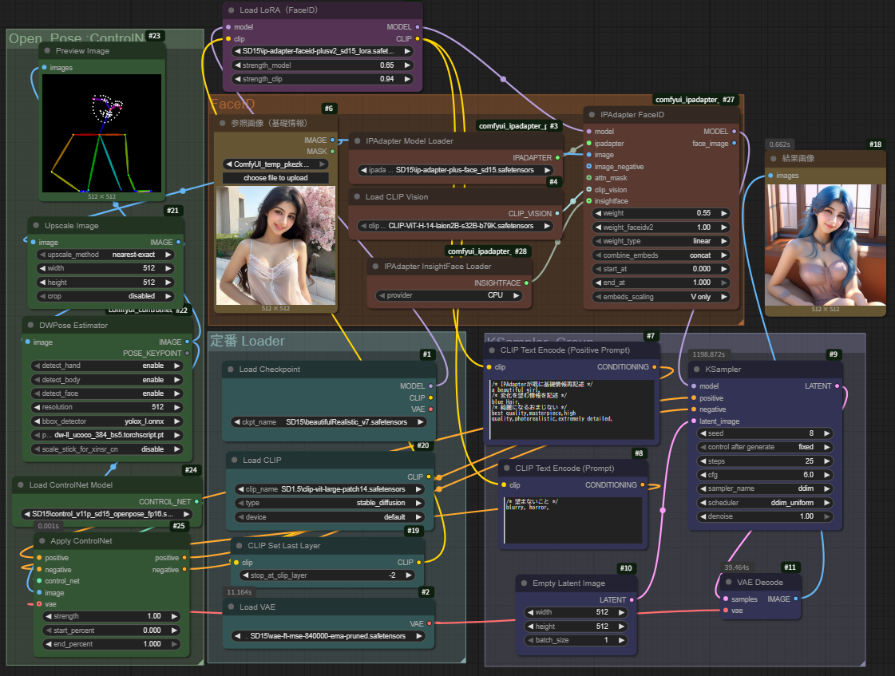The image size is (895, 676).
Task: Click the MODEL output socket on Load Checkpoint
Action: (431, 385)
